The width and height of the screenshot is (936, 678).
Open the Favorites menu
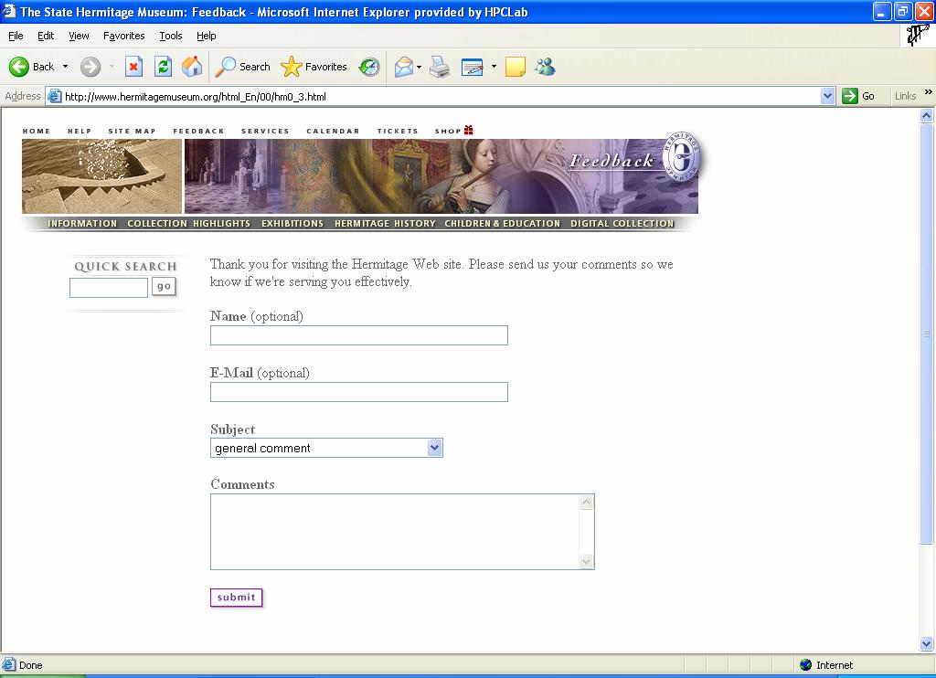coord(124,36)
